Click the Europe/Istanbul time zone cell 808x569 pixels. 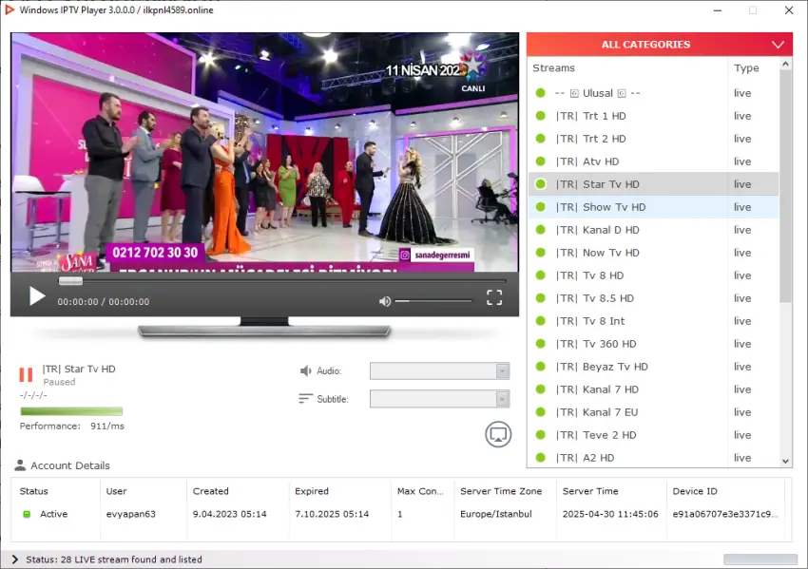click(x=495, y=514)
